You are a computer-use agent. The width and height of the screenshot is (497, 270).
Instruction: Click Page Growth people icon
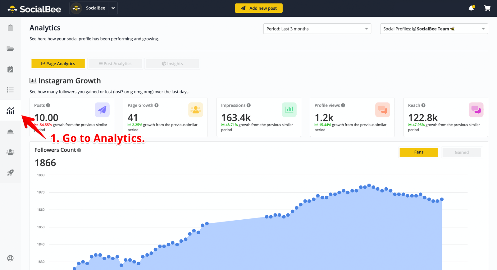(x=196, y=110)
